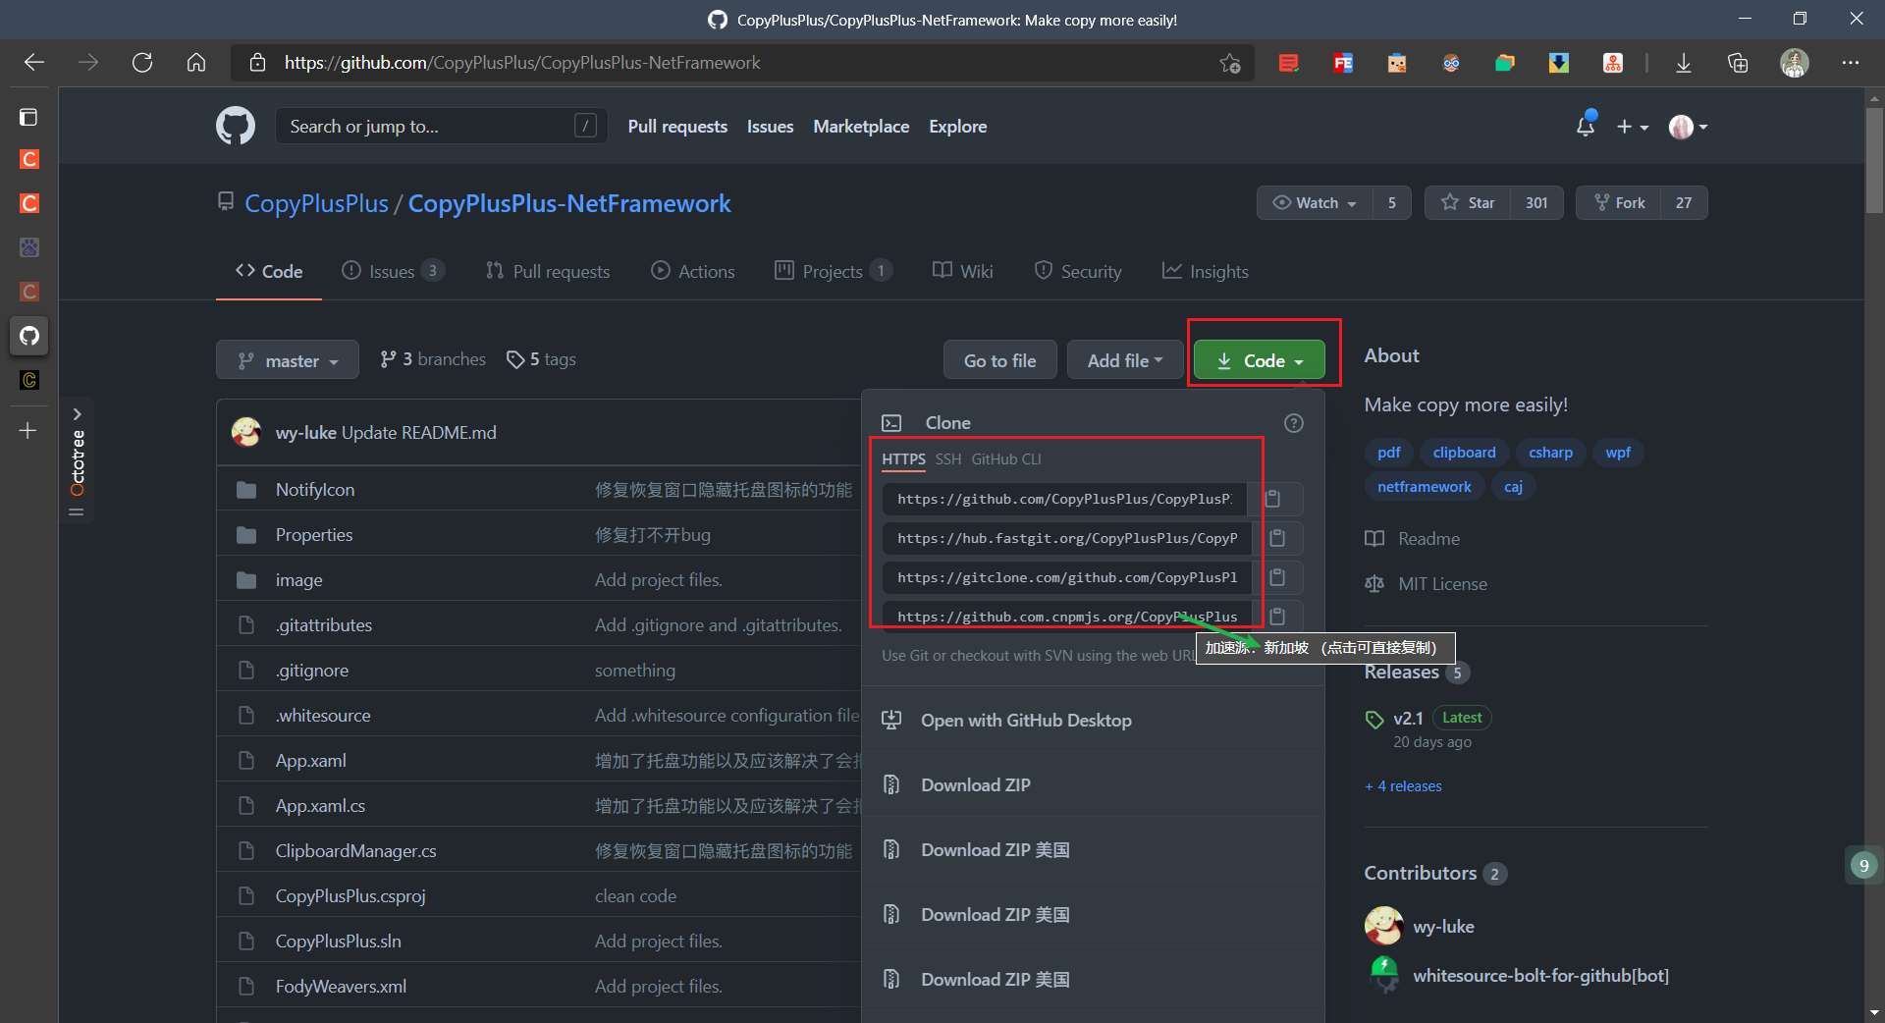Toggle the green Code dropdown
Image resolution: width=1885 pixels, height=1023 pixels.
(1260, 360)
